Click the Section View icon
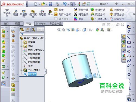The width and height of the screenshot is (136, 102). tap(73, 30)
